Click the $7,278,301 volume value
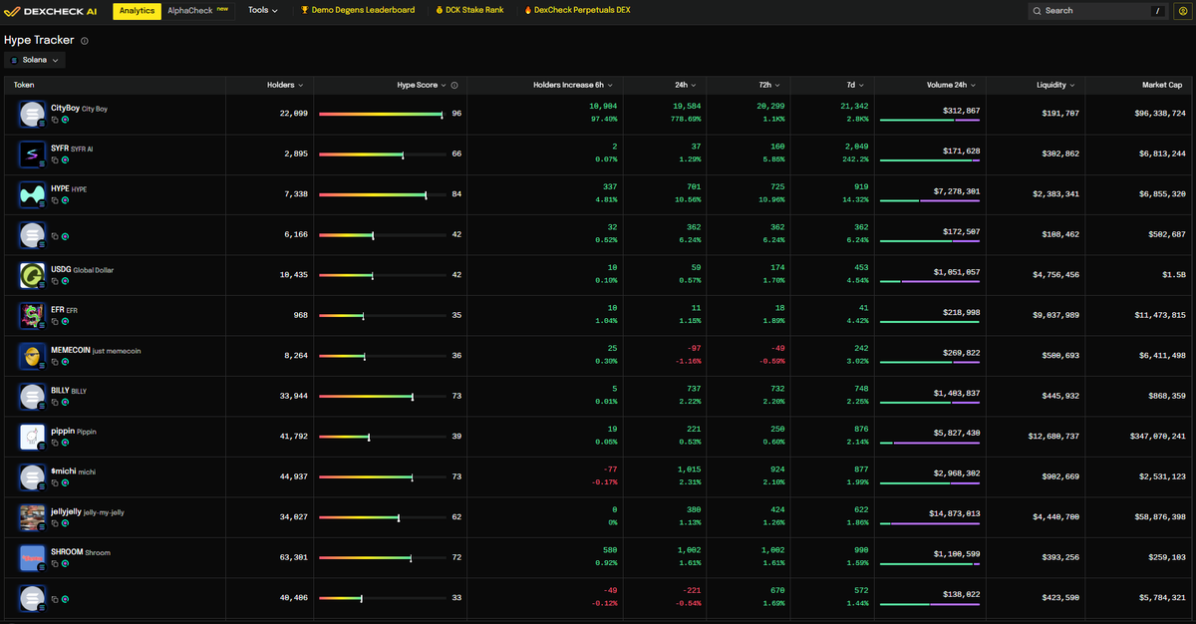1196x624 pixels. 957,190
